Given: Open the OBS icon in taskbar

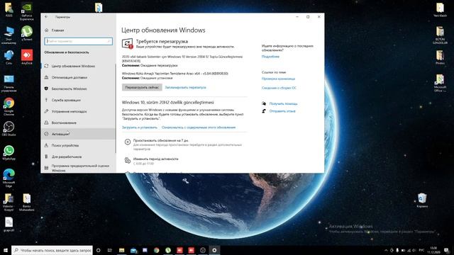Looking at the screenshot, I should [x=203, y=250].
